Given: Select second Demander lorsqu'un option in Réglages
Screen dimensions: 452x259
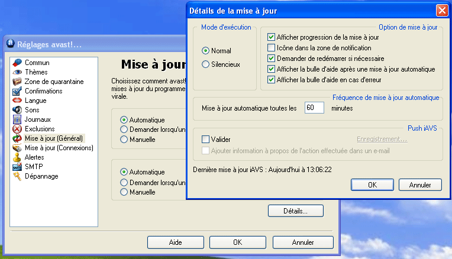Looking at the screenshot, I should tap(124, 182).
